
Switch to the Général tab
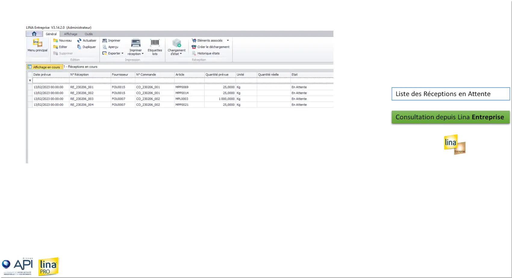[x=51, y=34]
